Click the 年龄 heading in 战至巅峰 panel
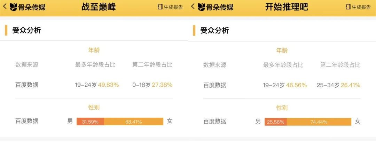This screenshot has width=376, height=142. 94,50
